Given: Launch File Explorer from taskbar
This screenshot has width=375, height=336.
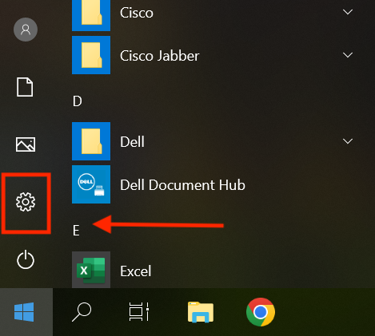Looking at the screenshot, I should [201, 312].
